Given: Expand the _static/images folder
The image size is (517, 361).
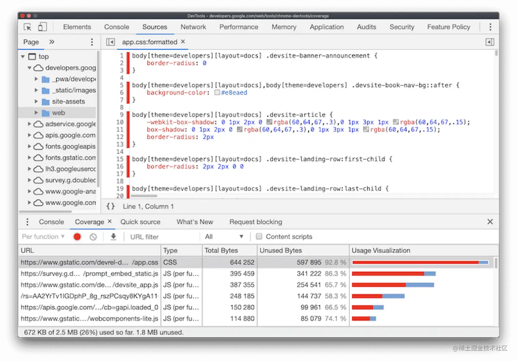Looking at the screenshot, I should (x=36, y=90).
